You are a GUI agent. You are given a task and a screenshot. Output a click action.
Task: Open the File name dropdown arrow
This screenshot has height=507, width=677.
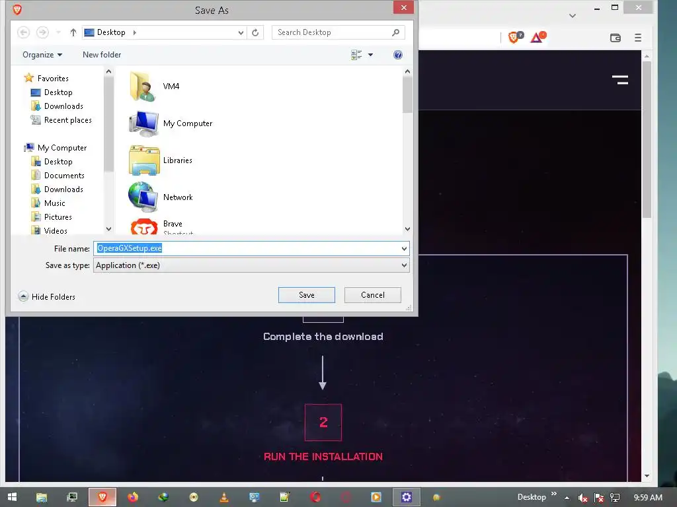[x=404, y=248]
